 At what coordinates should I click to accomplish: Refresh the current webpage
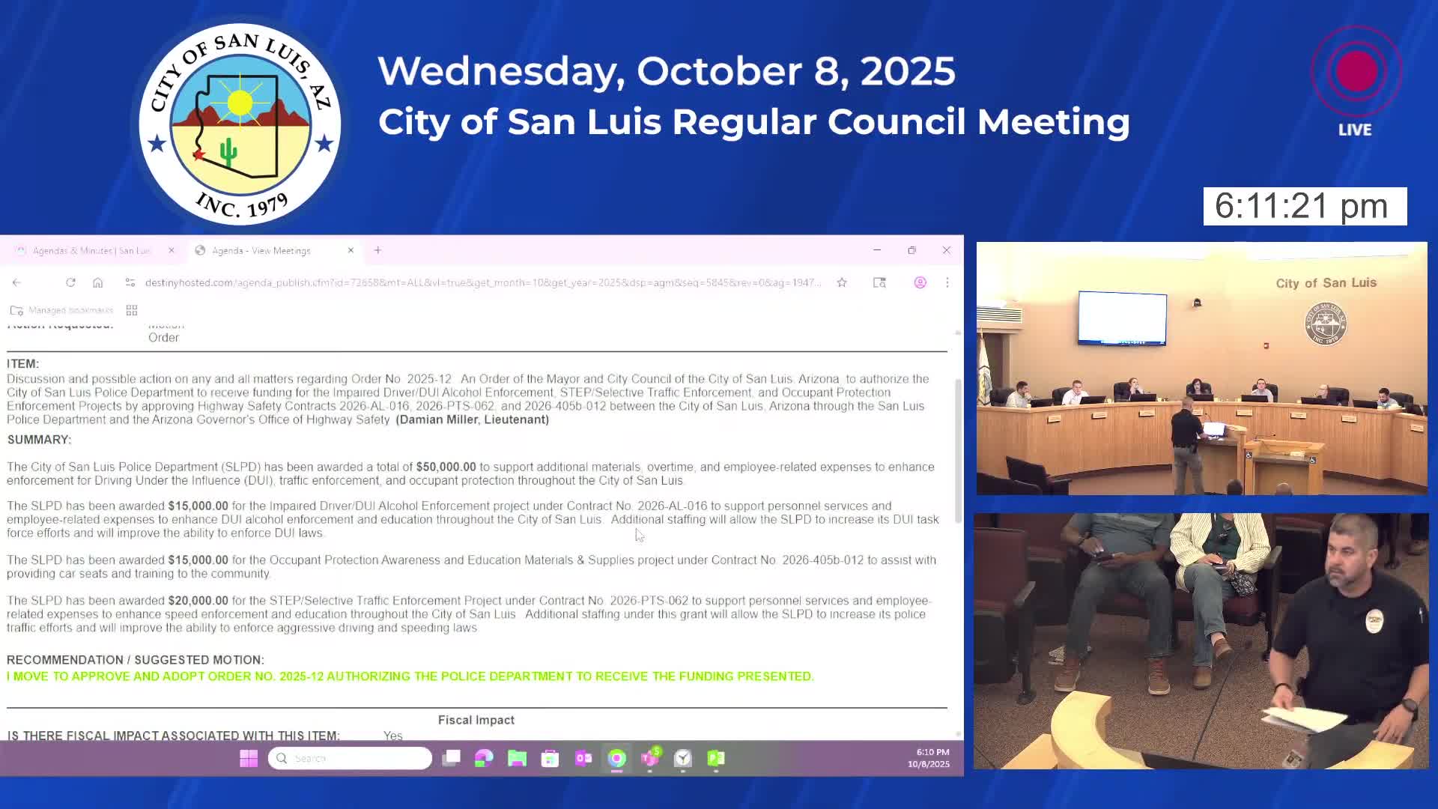(x=70, y=282)
